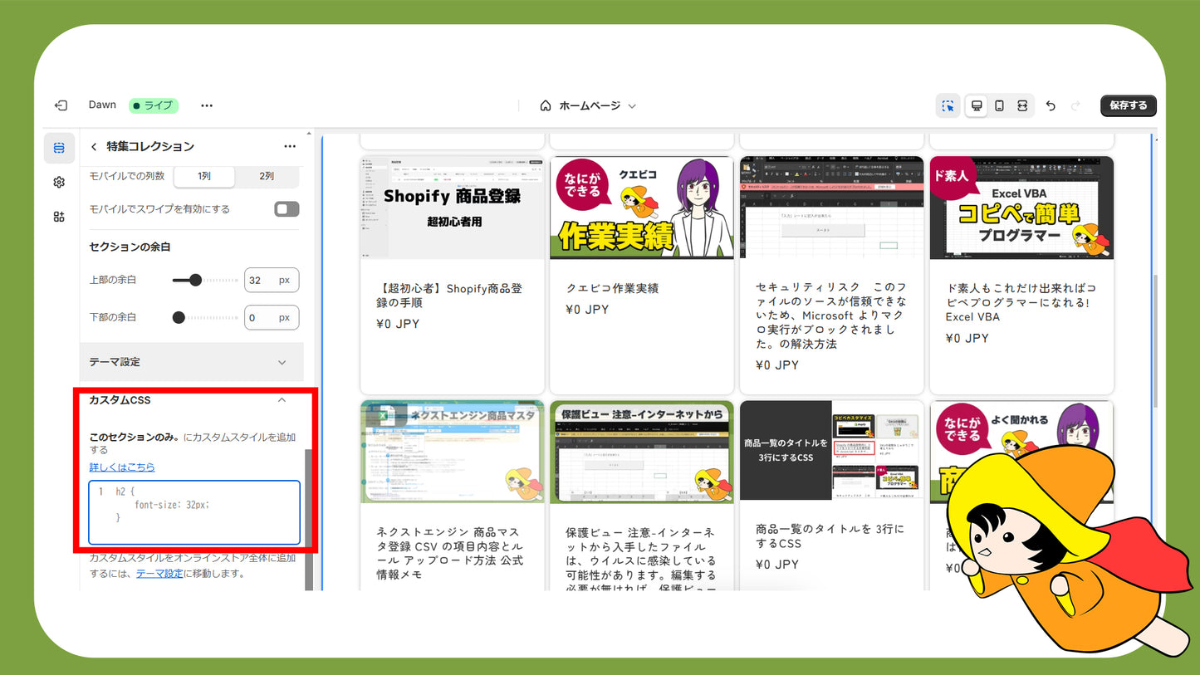
Task: Click the セキュリティリスク product title
Action: [x=831, y=315]
